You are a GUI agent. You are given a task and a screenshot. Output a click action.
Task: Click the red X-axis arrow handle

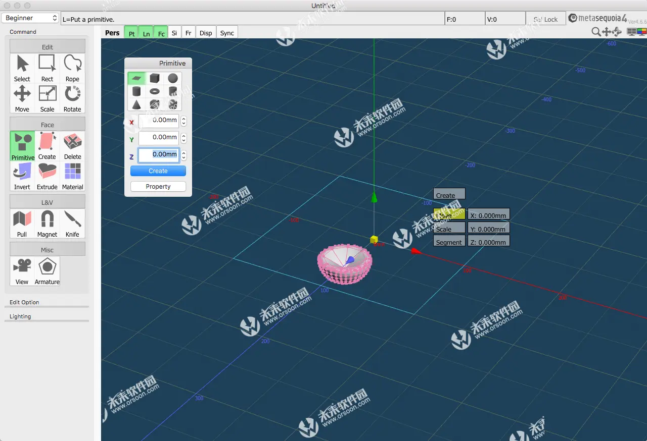(x=415, y=250)
